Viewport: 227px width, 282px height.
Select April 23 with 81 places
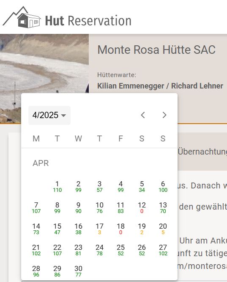(78, 250)
